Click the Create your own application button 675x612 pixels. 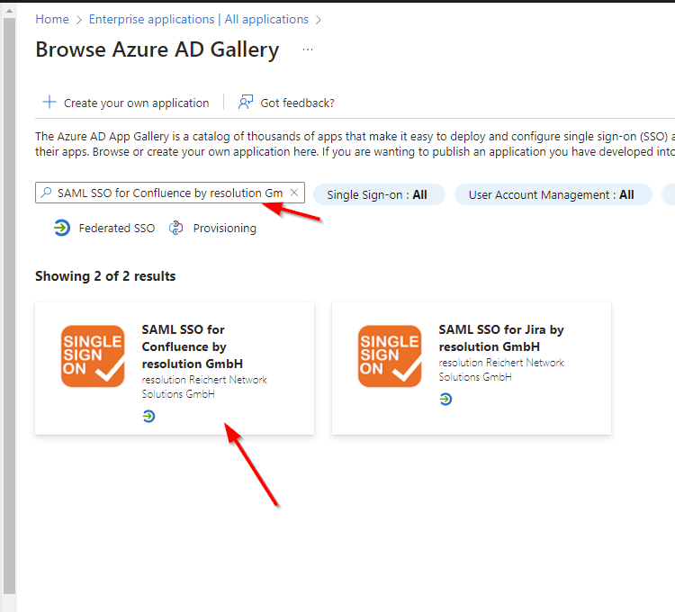click(x=135, y=103)
